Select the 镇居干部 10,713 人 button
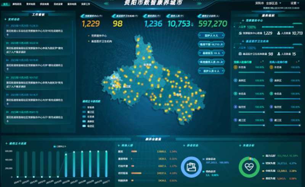The width and height of the screenshot is (305, 187). [x=212, y=44]
